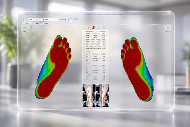The height and width of the screenshot is (127, 190).
Task: Select the Lat Arch to Heel Tip row
Action: coord(95,46)
